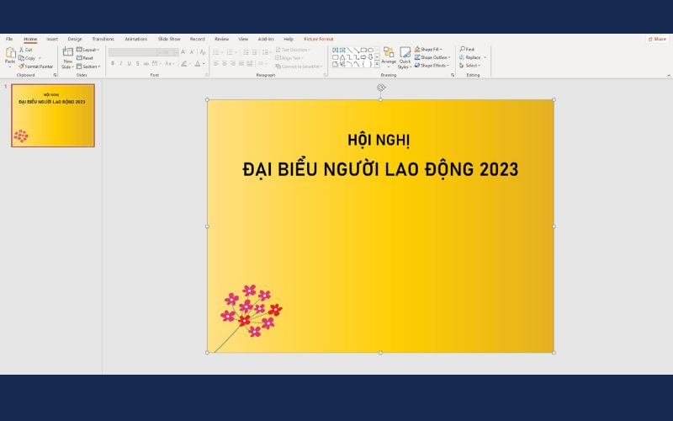Select slide 1 thumbnail
Screen dimensions: 673x421
53,115
